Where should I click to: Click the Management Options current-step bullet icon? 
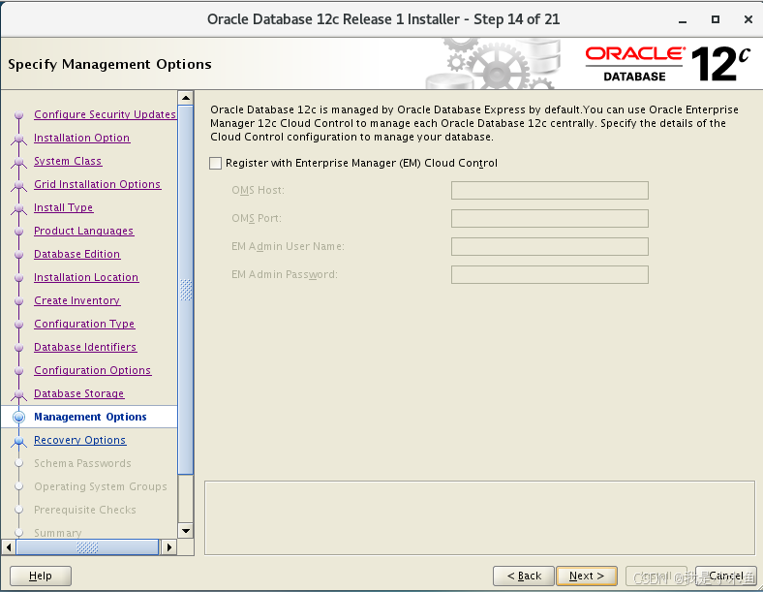tap(19, 417)
